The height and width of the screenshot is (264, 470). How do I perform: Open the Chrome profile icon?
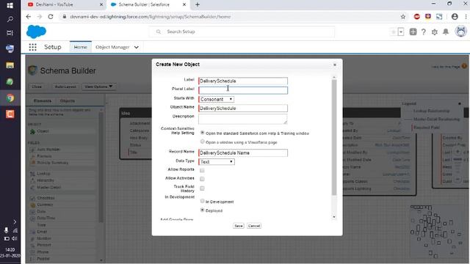point(455,17)
